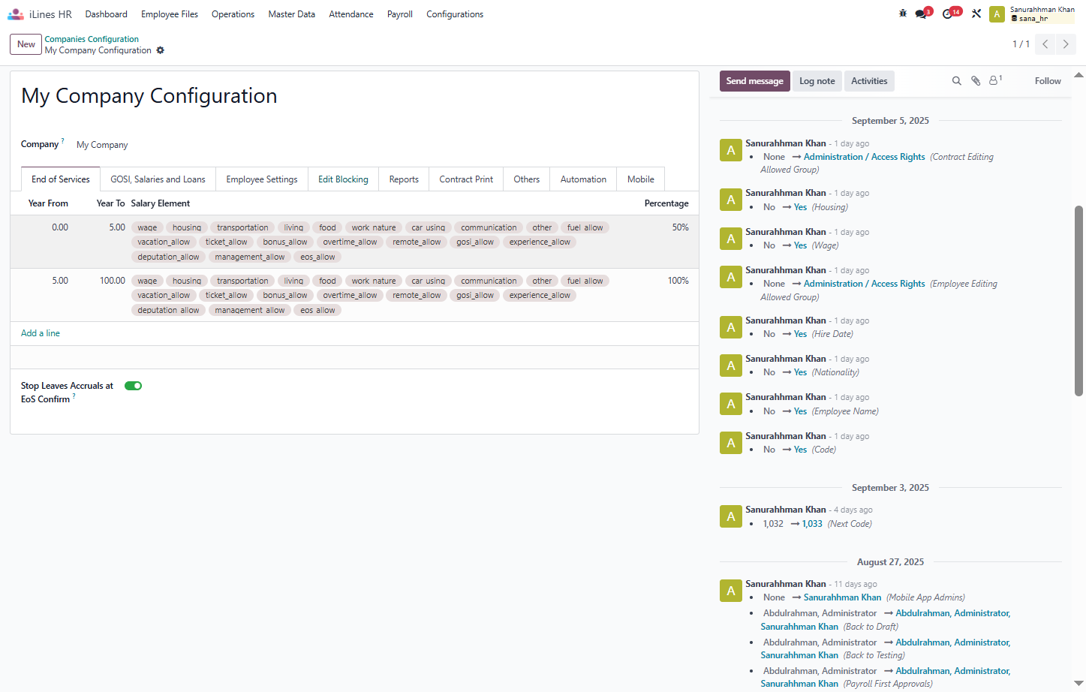Open the conversations chat bubble icon
This screenshot has height=692, width=1086.
pyautogui.click(x=922, y=14)
